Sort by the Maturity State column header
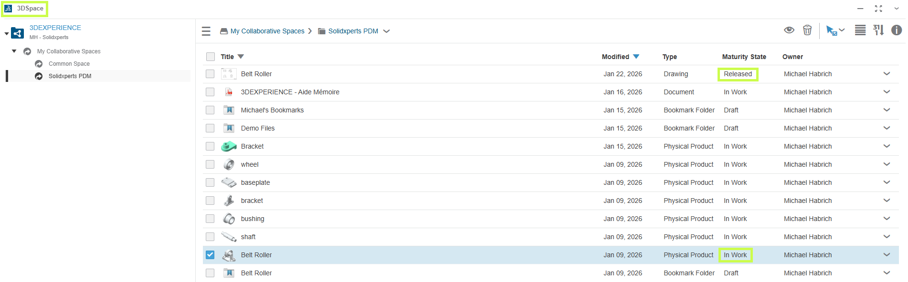 pyautogui.click(x=744, y=57)
